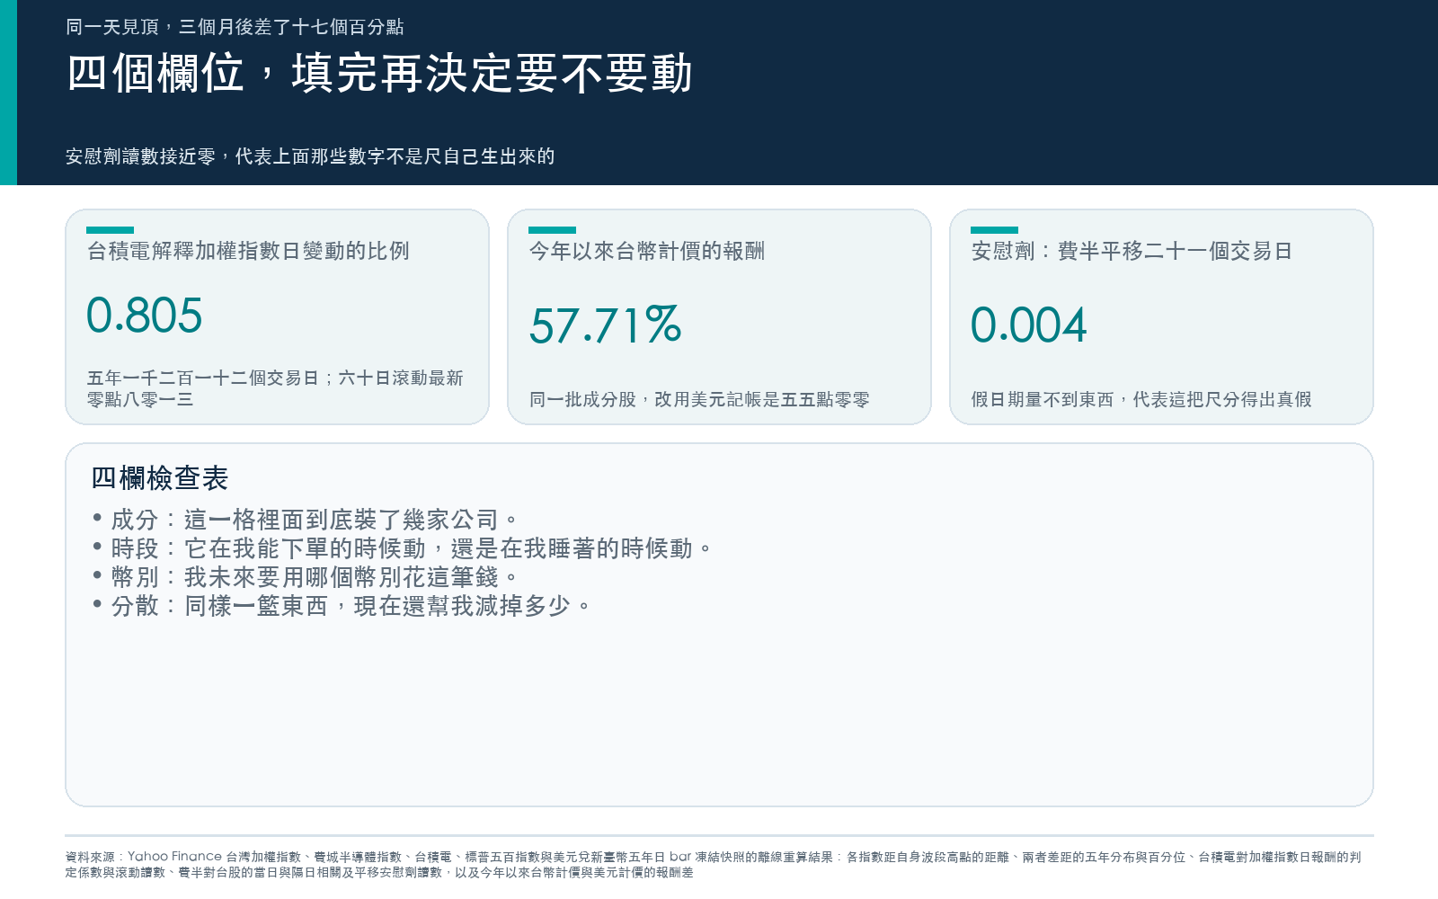
Task: Click the heading 四欄檢查表
Action: [160, 477]
